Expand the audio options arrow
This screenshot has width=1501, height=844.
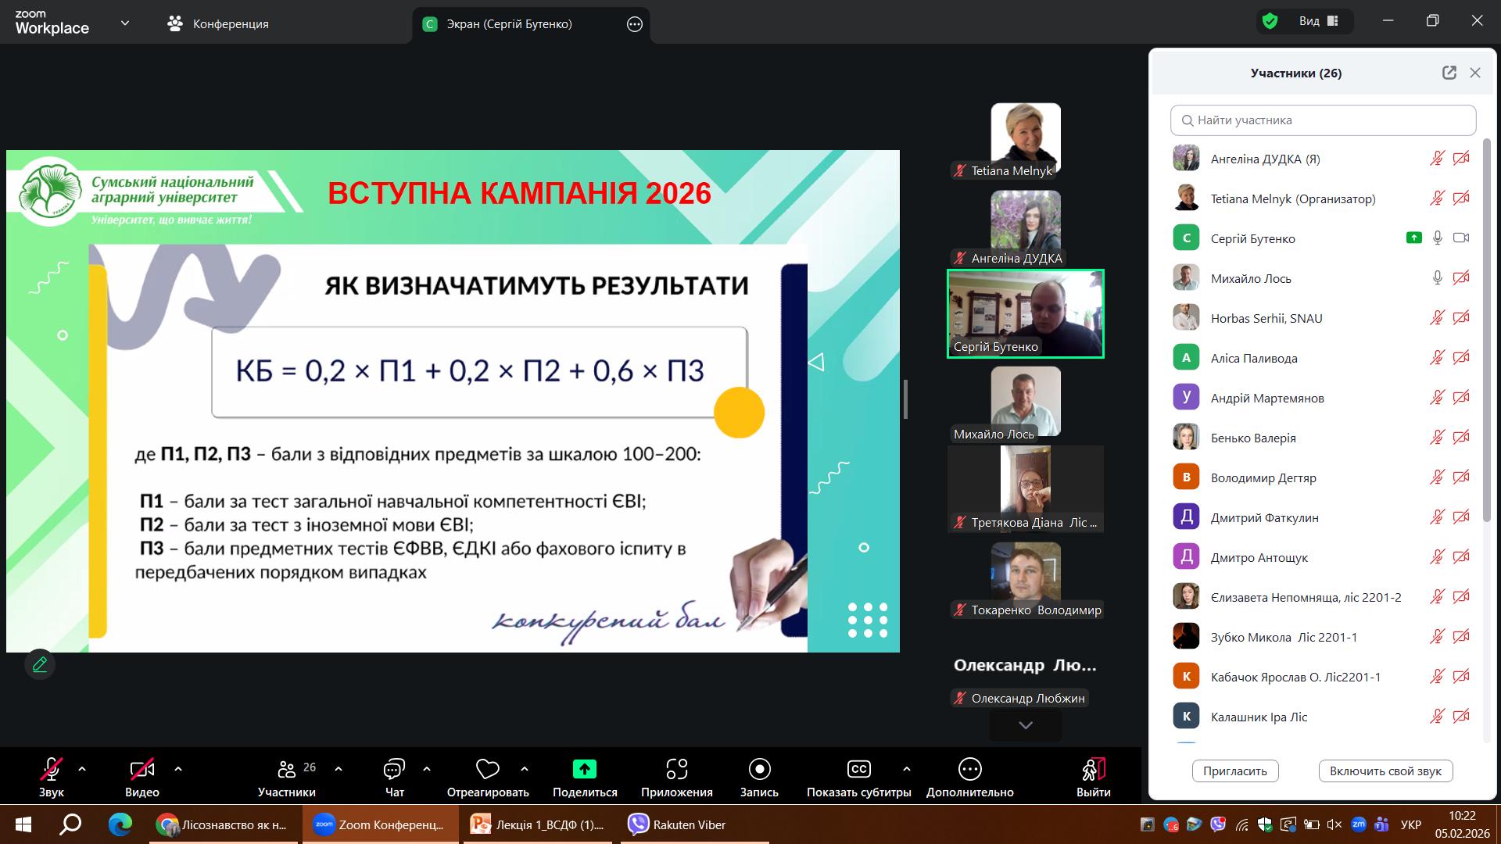point(82,769)
